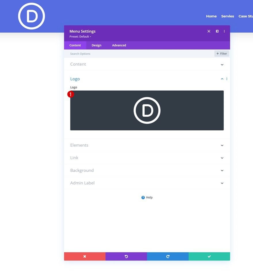The width and height of the screenshot is (253, 272).
Task: Click the red discard changes X button
Action: pos(85,257)
